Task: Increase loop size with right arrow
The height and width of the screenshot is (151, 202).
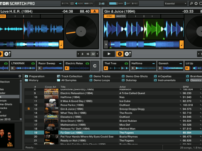Action: (98, 54)
